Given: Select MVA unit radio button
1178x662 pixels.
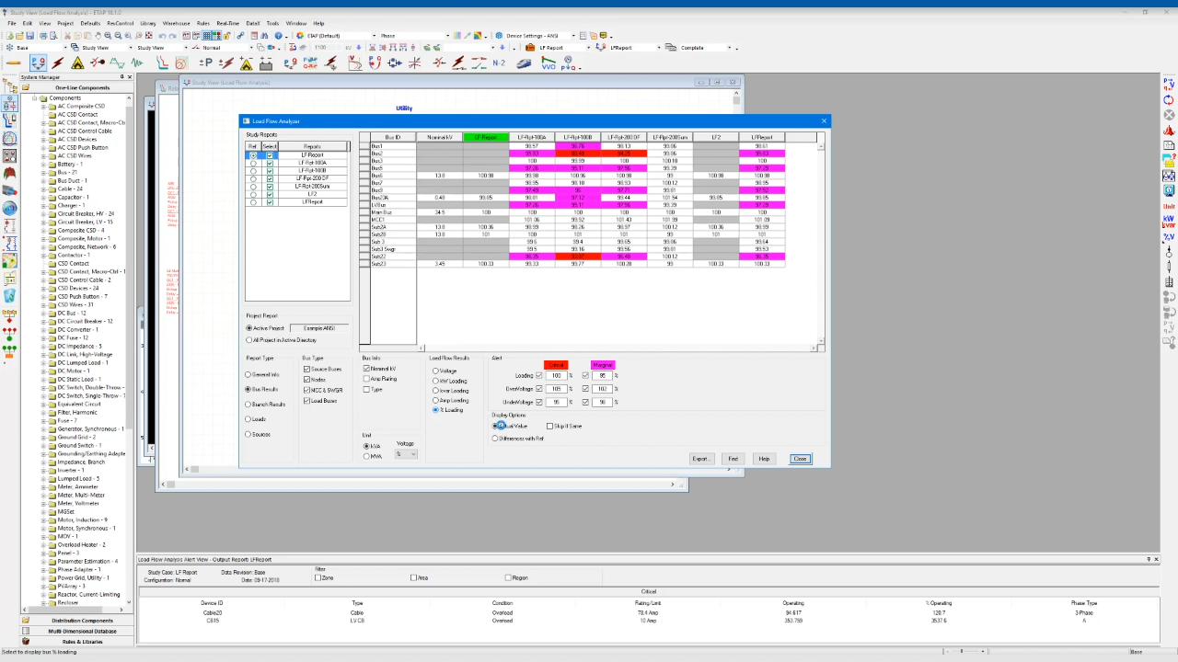Looking at the screenshot, I should click(366, 456).
